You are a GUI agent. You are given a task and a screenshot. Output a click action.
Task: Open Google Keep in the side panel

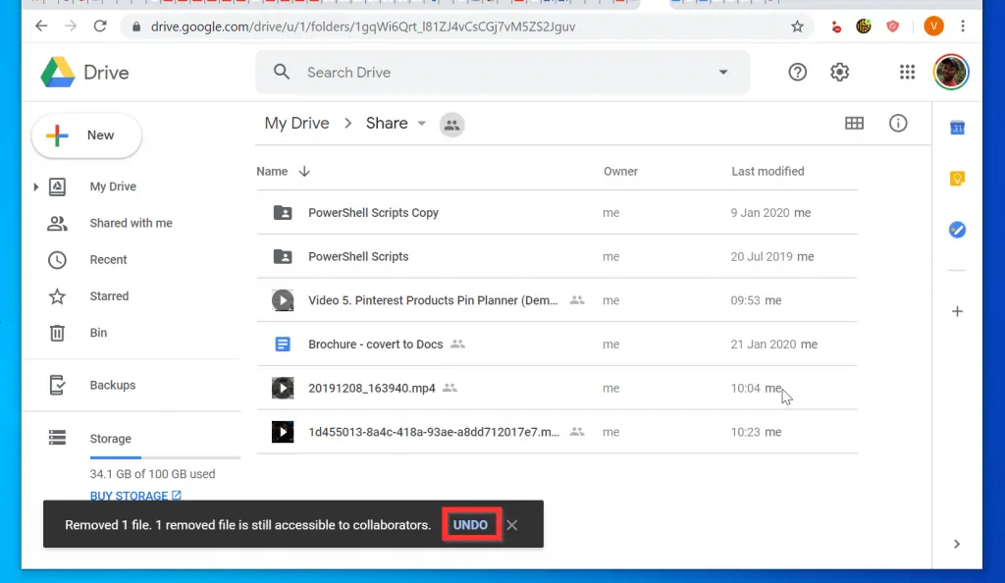(957, 179)
